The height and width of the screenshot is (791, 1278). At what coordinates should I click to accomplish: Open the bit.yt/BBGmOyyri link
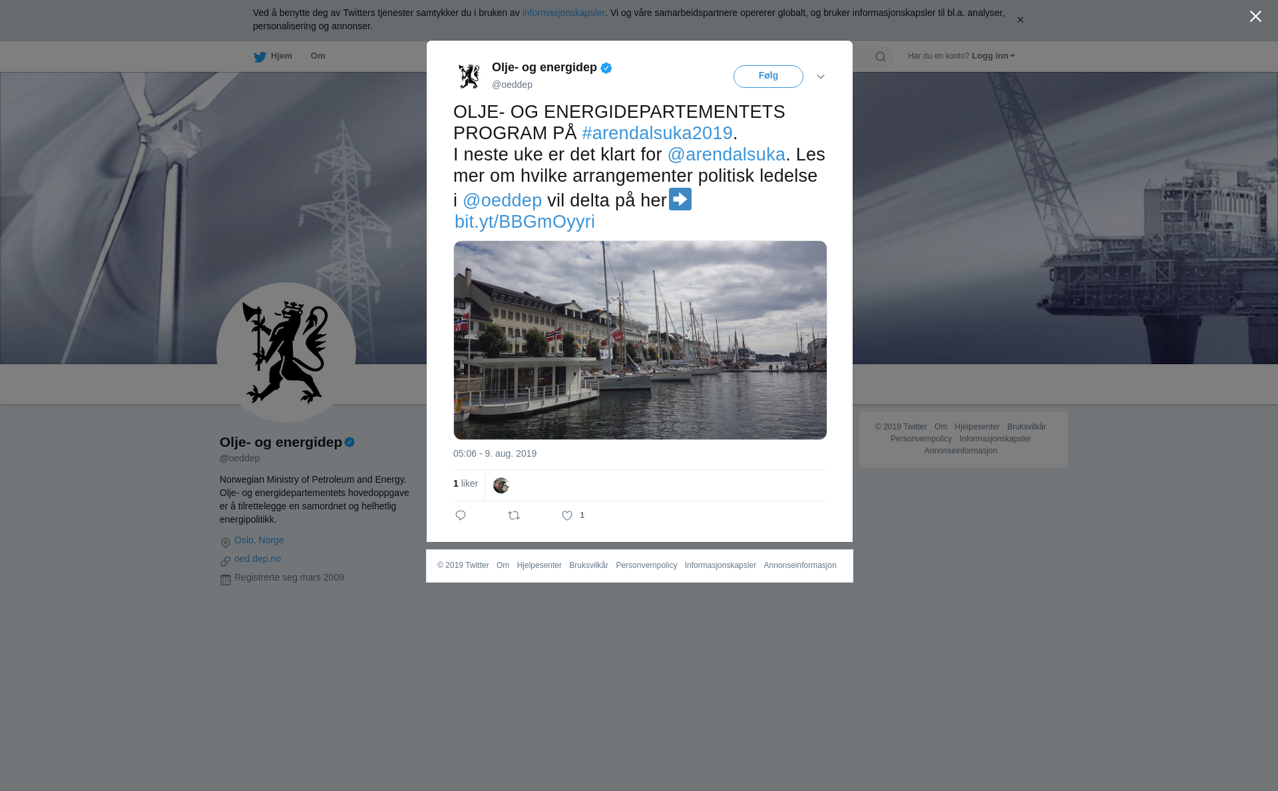(525, 222)
